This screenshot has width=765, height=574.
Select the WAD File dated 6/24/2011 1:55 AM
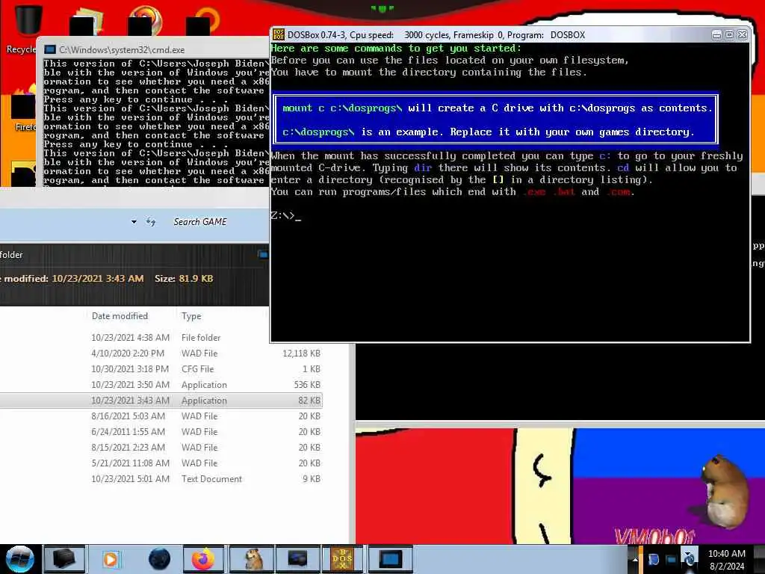[161, 431]
